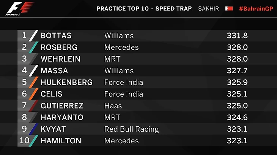Click the teal Mercedes stripe beside Rosberg
This screenshot has width=277, height=155.
[x=34, y=48]
